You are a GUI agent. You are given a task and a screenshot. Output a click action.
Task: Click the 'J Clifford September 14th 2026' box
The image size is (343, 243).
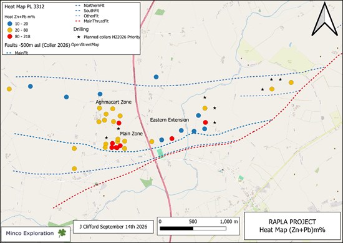(x=113, y=227)
